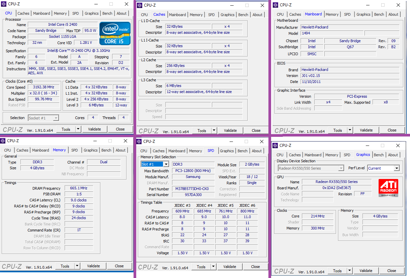This screenshot has width=410, height=278.
Task: Click the CPU-Z title icon in the Graphics tab window
Action: click(275, 146)
